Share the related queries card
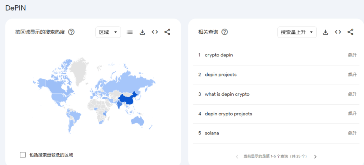 click(350, 32)
